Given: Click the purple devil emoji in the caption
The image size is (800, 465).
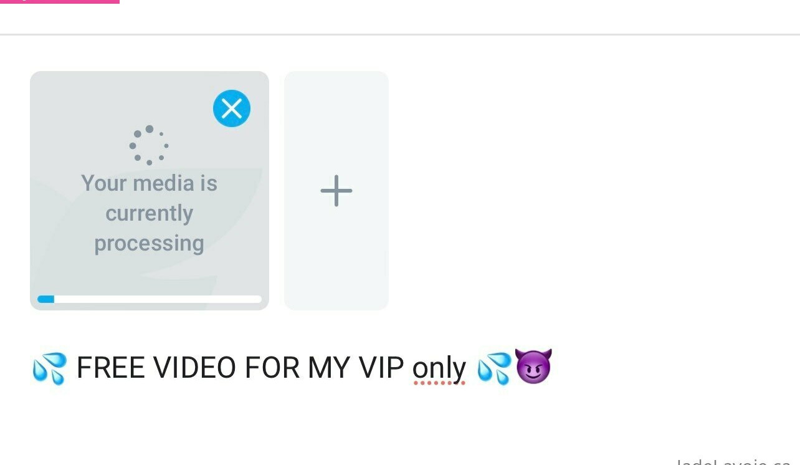Looking at the screenshot, I should coord(533,367).
